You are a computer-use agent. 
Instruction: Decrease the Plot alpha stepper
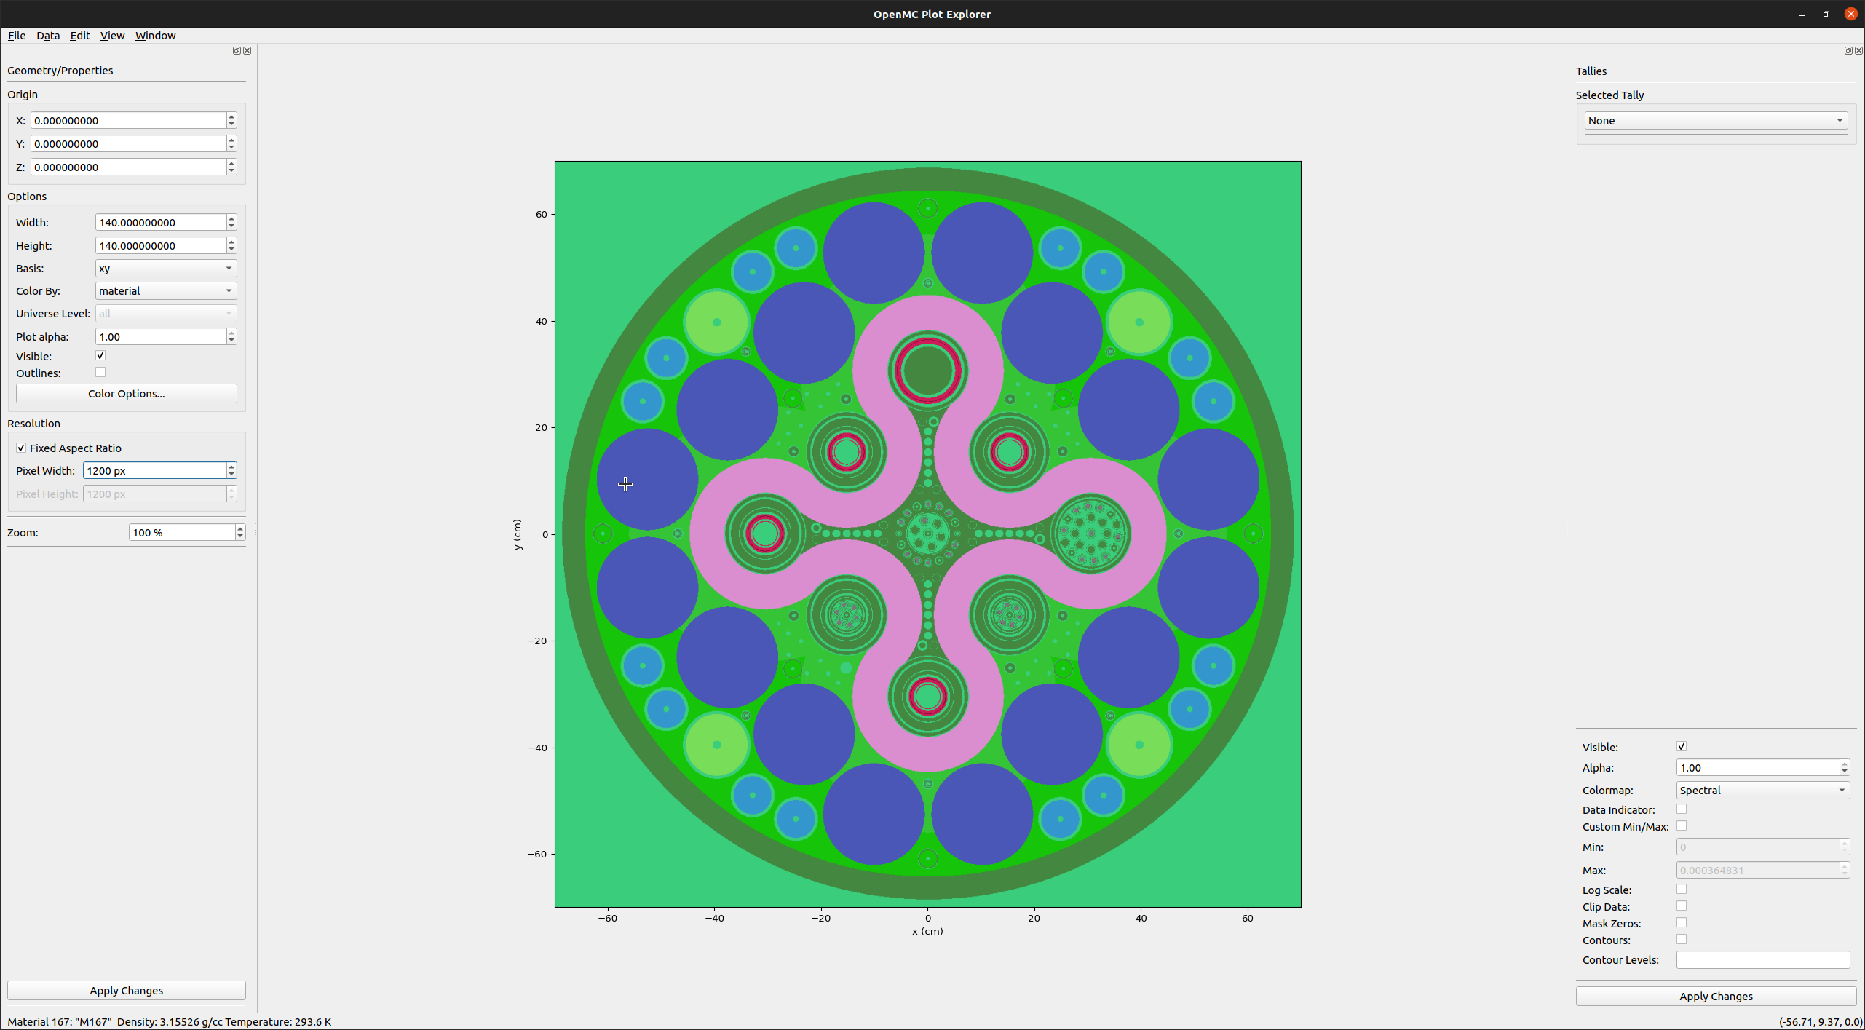pyautogui.click(x=231, y=340)
